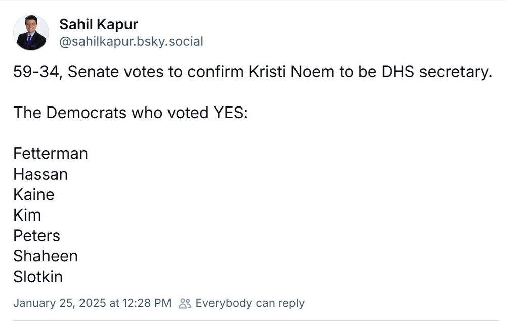This screenshot has height=322, width=506.
Task: Select the name Peters in the list
Action: (36, 236)
